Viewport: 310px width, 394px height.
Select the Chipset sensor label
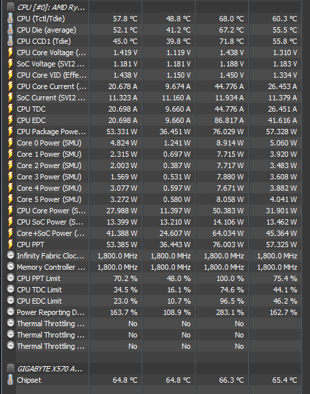pos(29,380)
